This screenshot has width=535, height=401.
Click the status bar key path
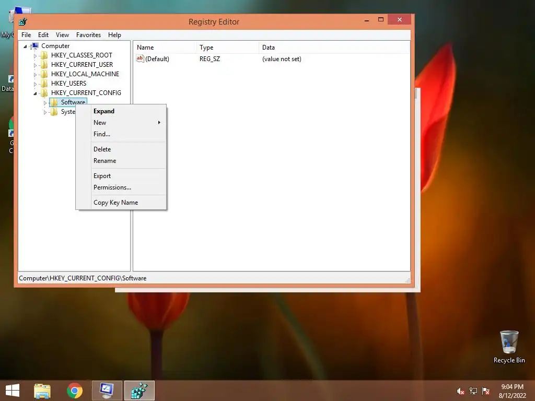coord(83,278)
